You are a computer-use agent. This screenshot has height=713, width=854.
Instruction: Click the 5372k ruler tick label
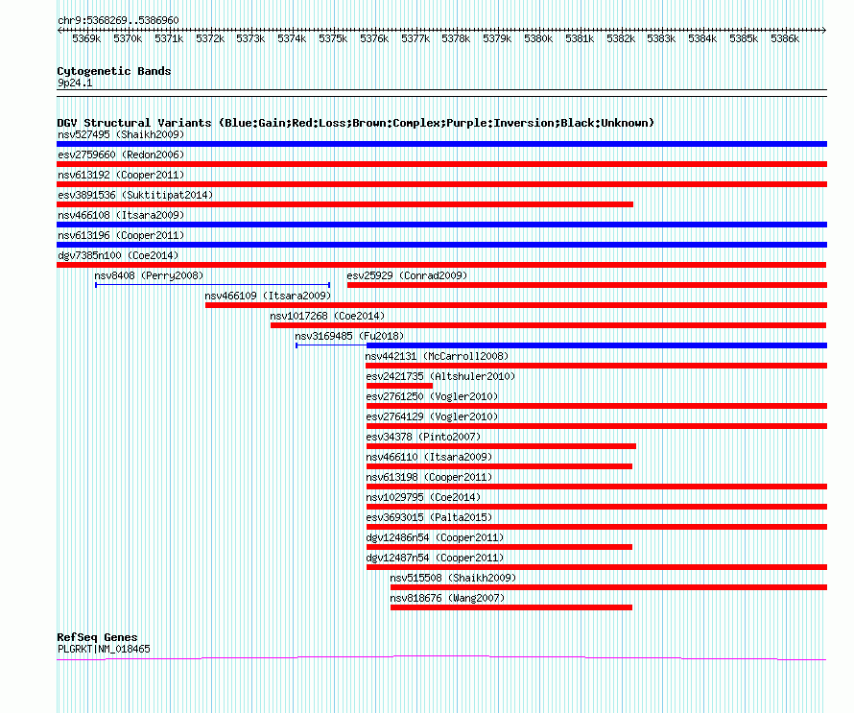[210, 38]
